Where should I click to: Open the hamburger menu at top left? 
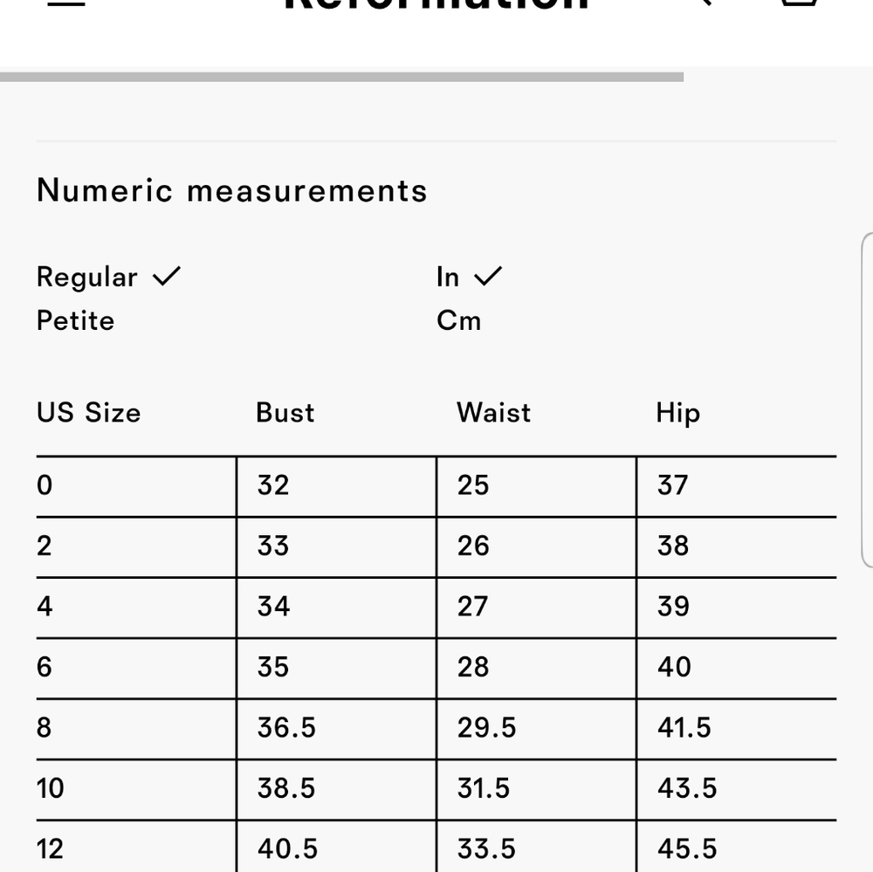(66, 3)
